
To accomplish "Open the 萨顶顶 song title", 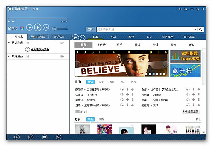I will tap(92, 89).
